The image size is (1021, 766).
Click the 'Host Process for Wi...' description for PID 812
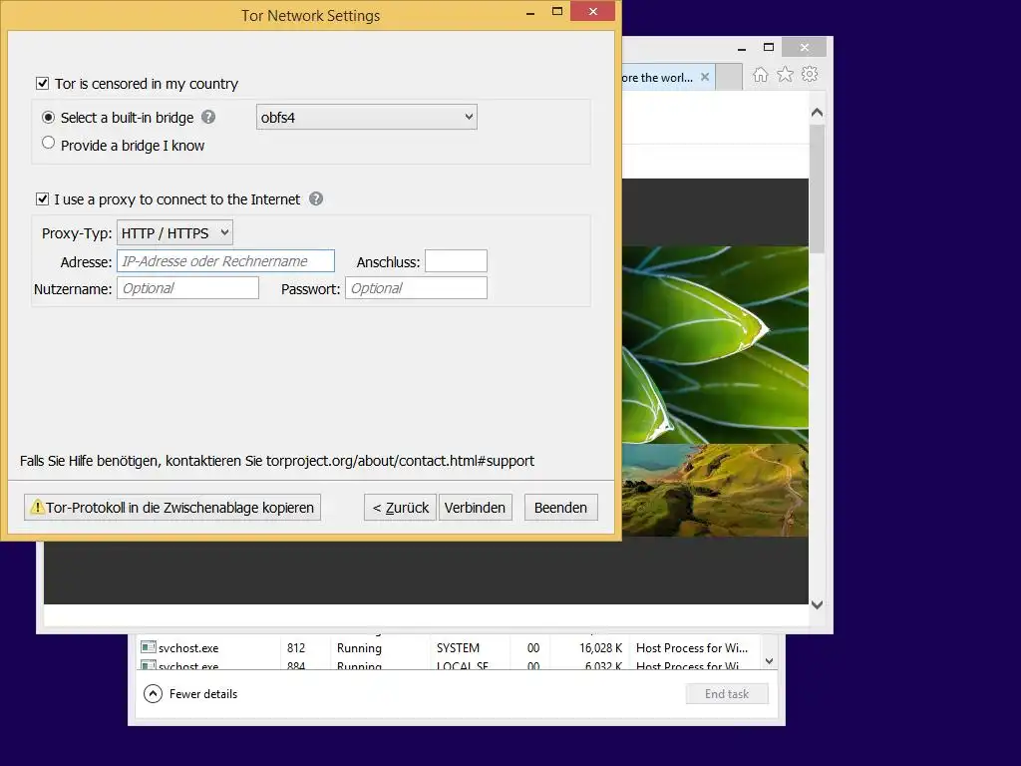692,648
